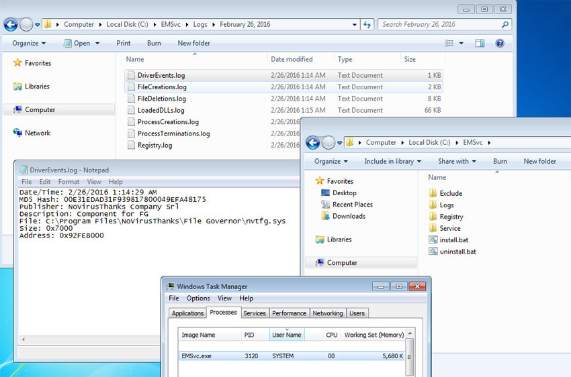Click the Recent Places icon in EMSvc sidebar
The height and width of the screenshot is (377, 571).
(325, 205)
